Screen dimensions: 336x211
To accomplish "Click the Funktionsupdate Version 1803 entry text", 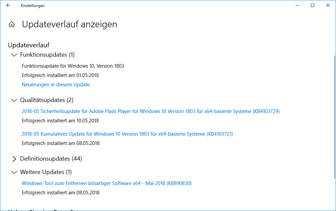I will pos(73,66).
